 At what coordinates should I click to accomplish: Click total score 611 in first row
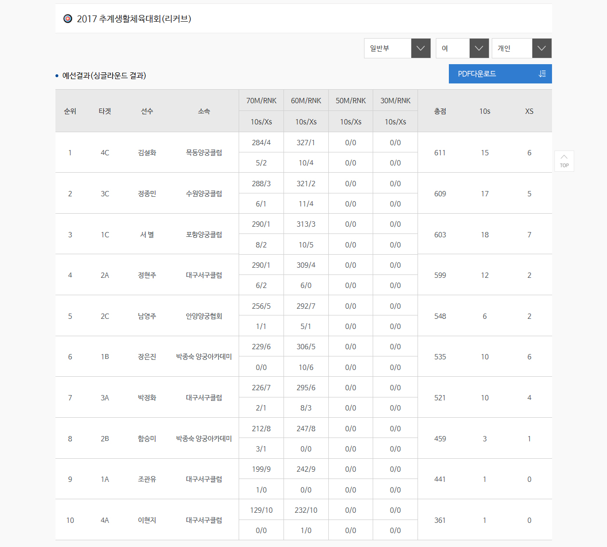[x=440, y=152]
